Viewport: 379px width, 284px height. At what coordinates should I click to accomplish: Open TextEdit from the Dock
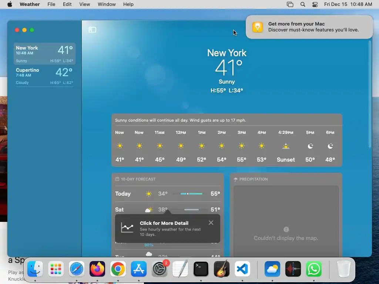click(180, 269)
